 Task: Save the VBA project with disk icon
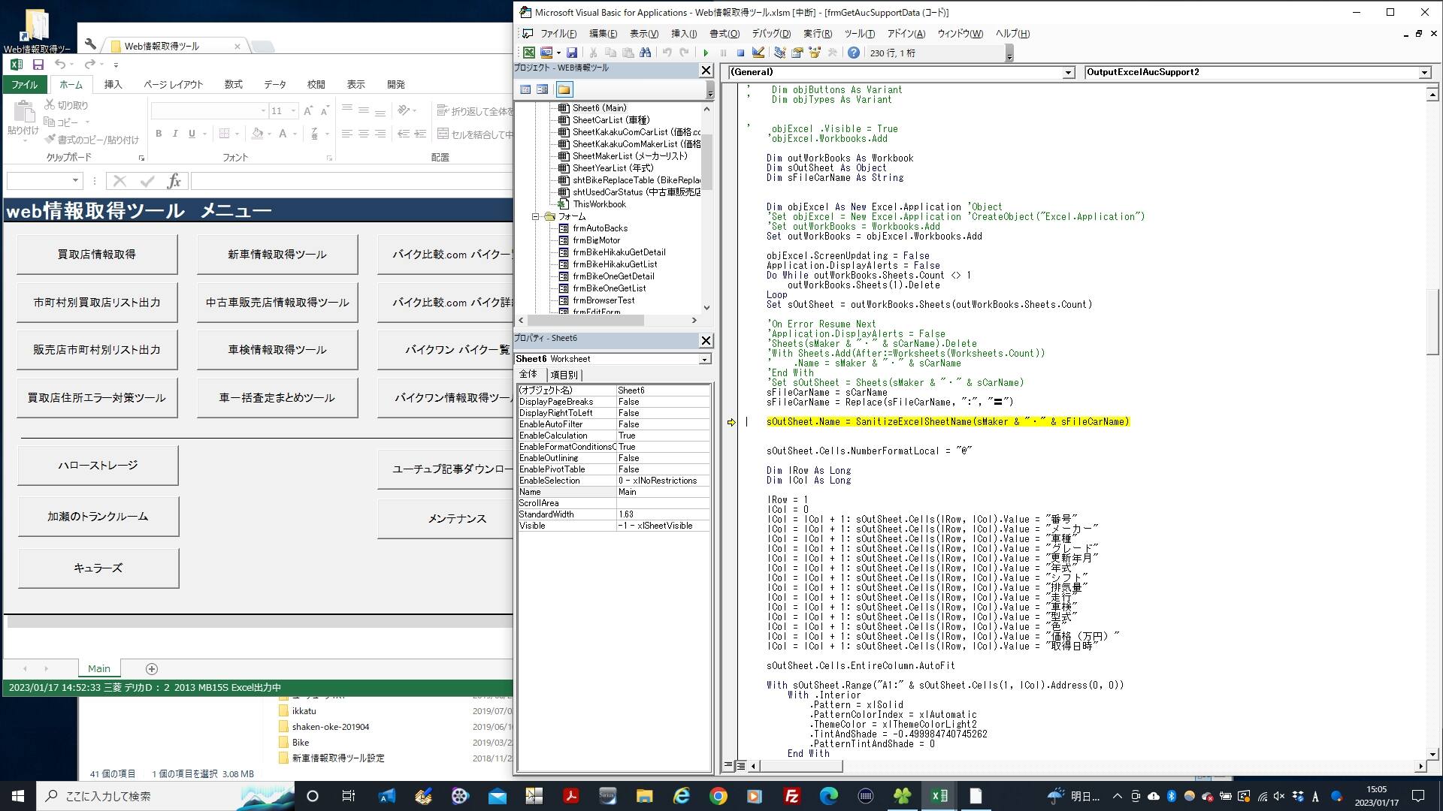point(572,53)
